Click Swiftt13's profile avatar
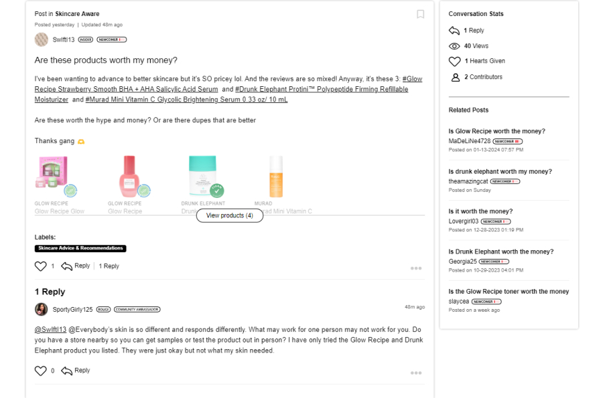603x398 pixels. (x=42, y=39)
